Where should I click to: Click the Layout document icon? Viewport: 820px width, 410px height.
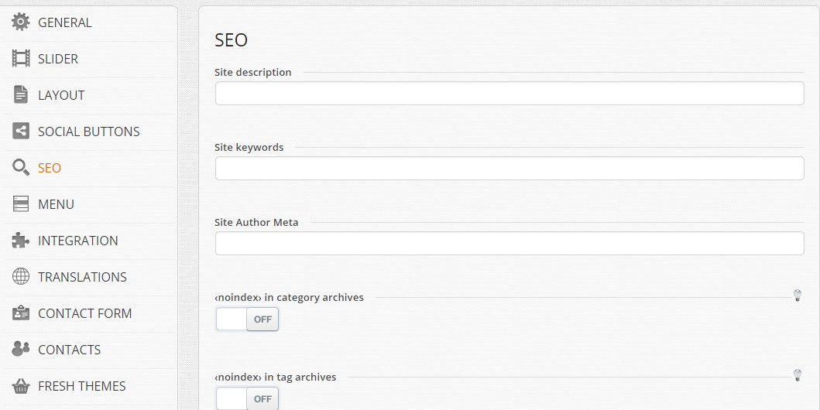[x=21, y=95]
